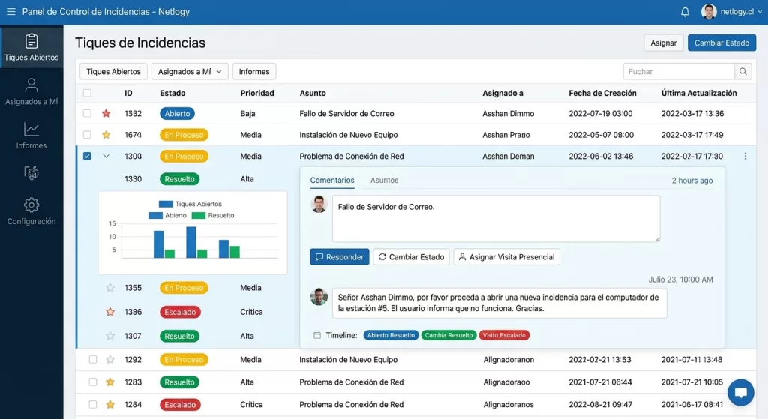Sort by the Prioridad column header
The width and height of the screenshot is (768, 419).
[x=257, y=93]
